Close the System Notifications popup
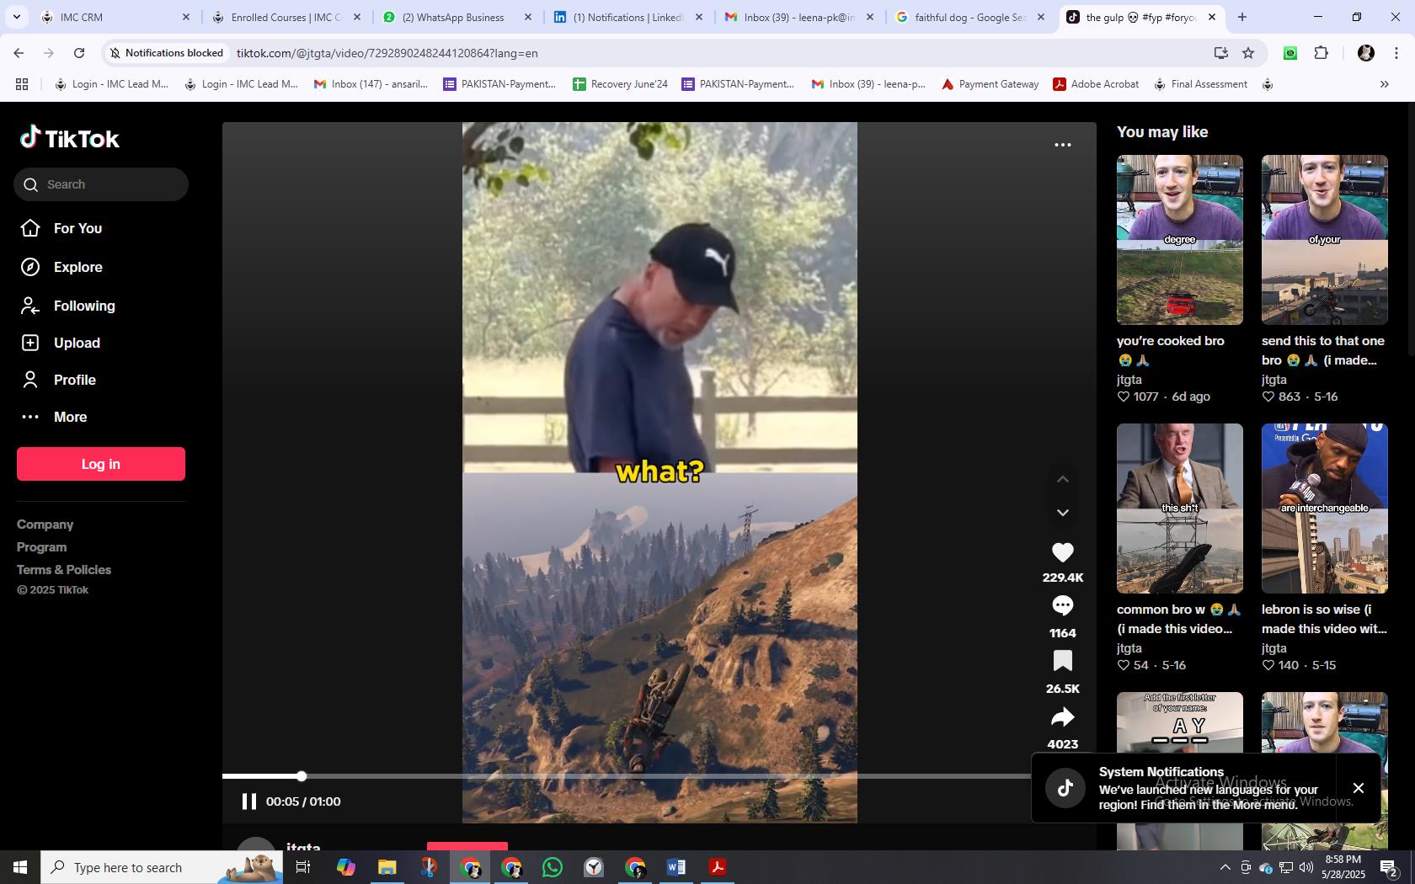The image size is (1415, 884). 1359,788
